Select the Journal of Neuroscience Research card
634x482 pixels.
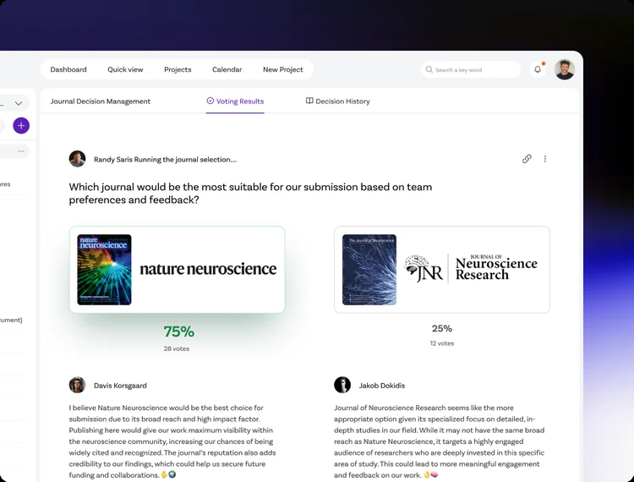pyautogui.click(x=442, y=270)
